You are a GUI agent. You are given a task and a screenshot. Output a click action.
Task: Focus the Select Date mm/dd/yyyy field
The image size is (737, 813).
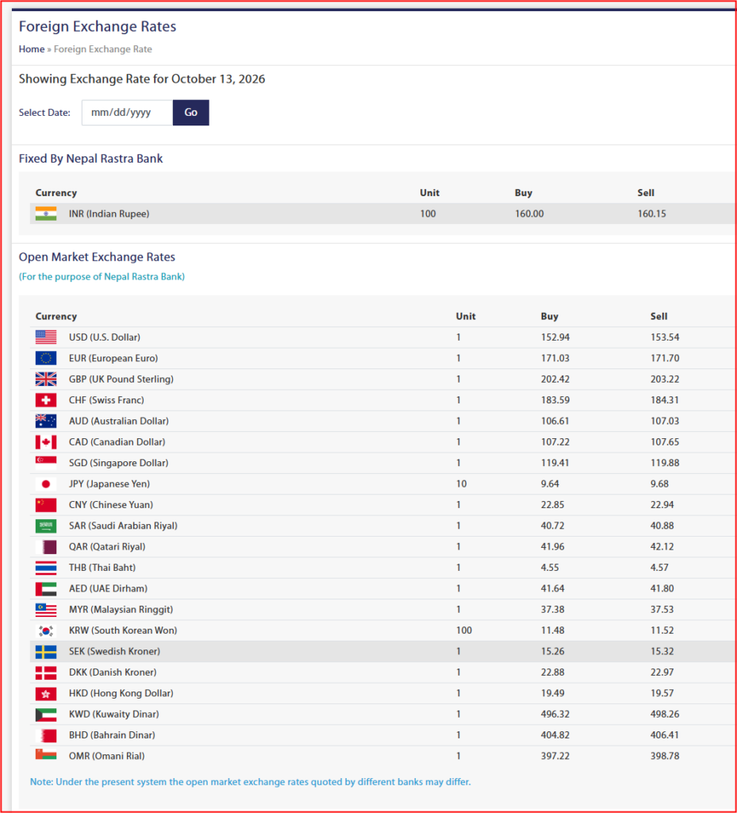(128, 113)
